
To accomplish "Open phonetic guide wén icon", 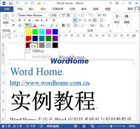I will (63, 15).
